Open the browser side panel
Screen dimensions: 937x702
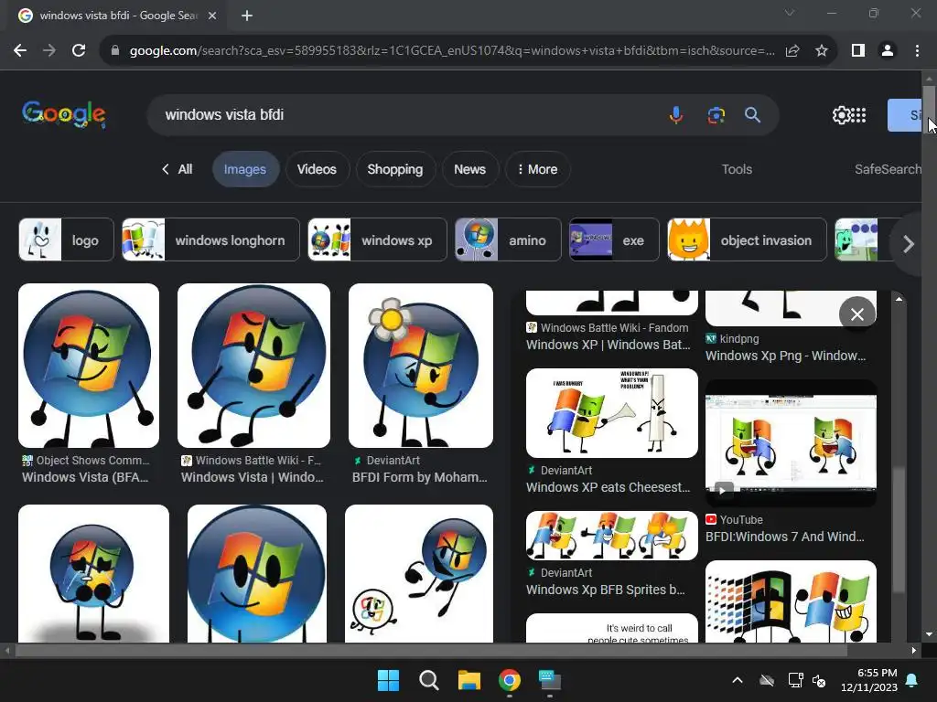coord(858,51)
